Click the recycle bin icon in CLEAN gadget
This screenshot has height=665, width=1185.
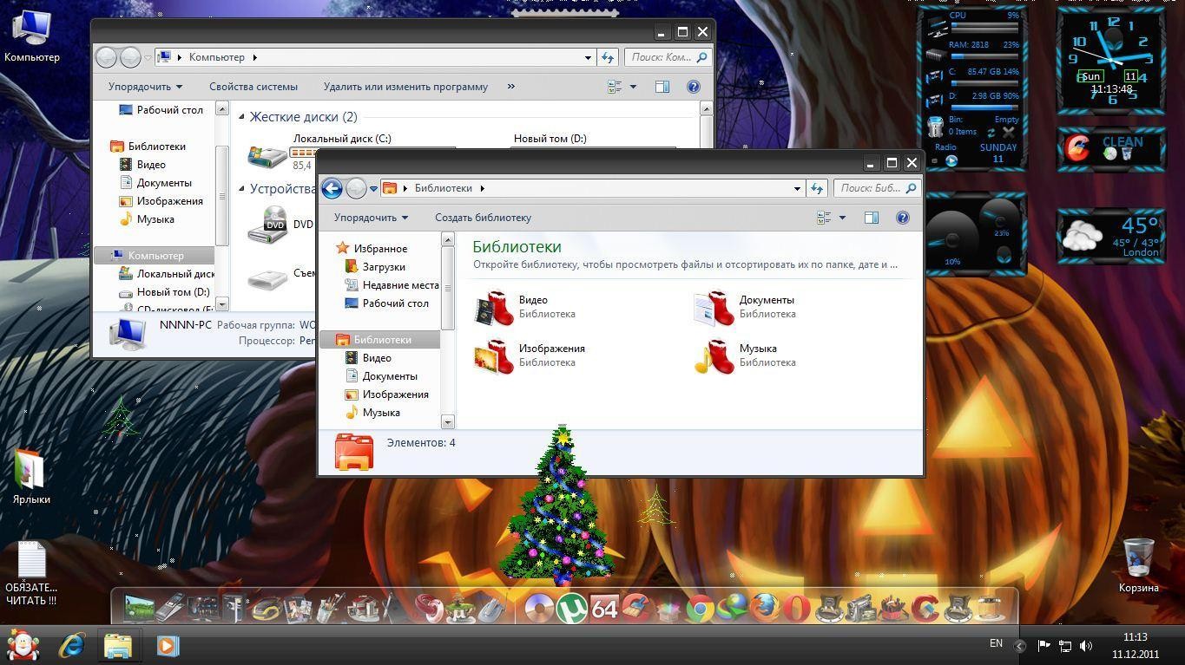(x=1127, y=153)
